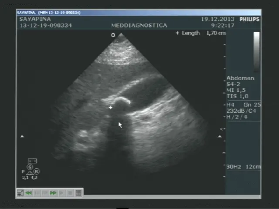Click the circled G indicator icon

[x=30, y=167]
